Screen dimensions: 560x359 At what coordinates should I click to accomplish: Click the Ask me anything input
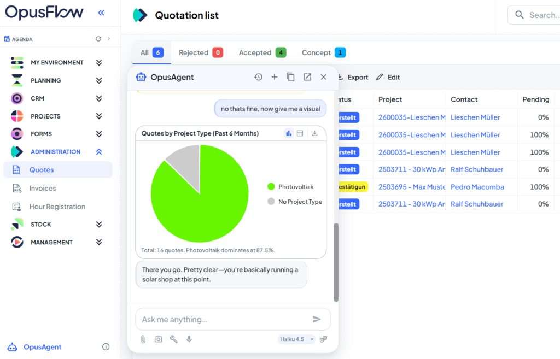(225, 320)
